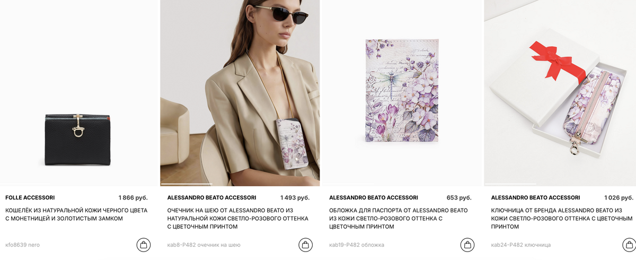Open the black wallet product image
Viewport: 636px width, 260px height.
(78, 93)
